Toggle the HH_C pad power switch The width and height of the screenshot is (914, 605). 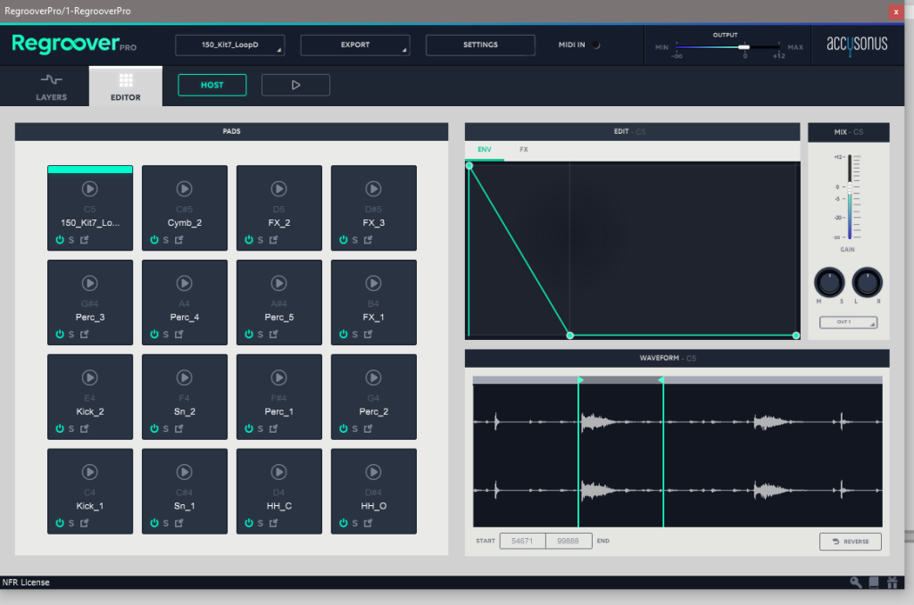[x=249, y=523]
